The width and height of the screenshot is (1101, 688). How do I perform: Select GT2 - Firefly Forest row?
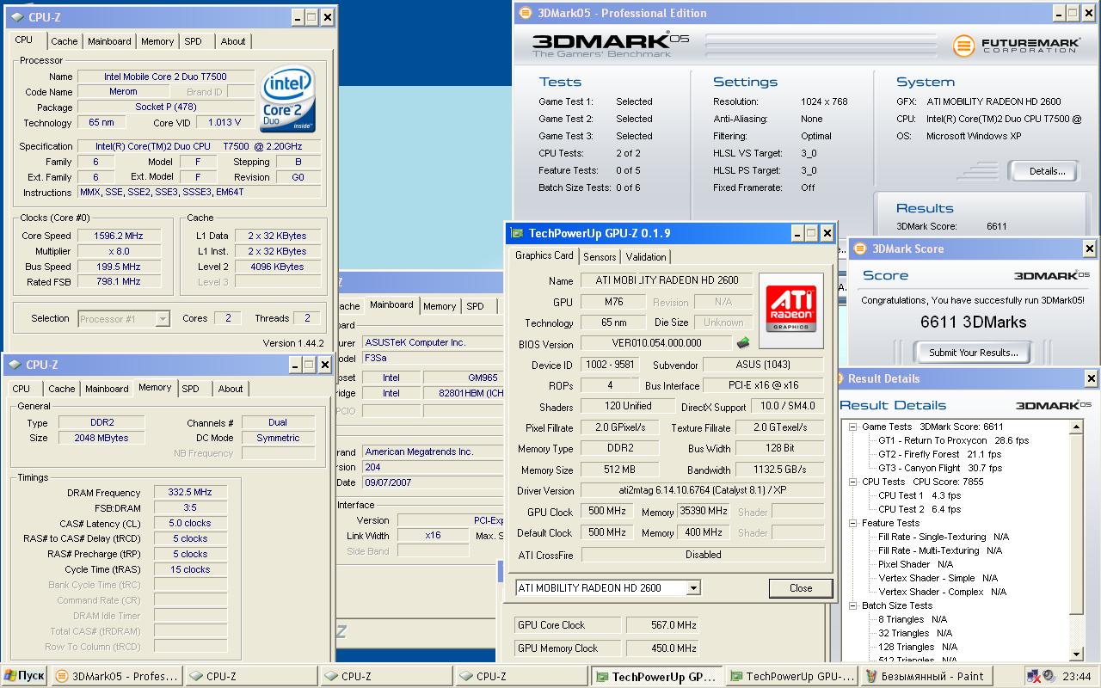(x=939, y=454)
